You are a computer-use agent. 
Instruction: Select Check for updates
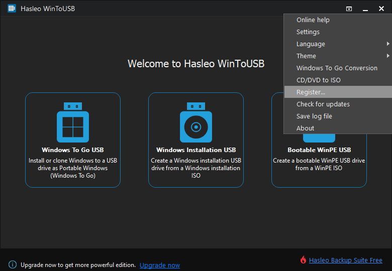pos(338,104)
